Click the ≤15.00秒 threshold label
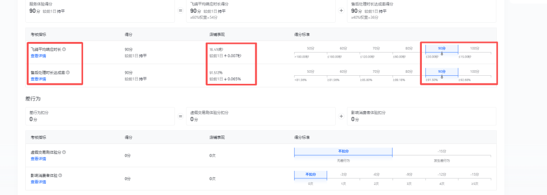 tap(465, 57)
